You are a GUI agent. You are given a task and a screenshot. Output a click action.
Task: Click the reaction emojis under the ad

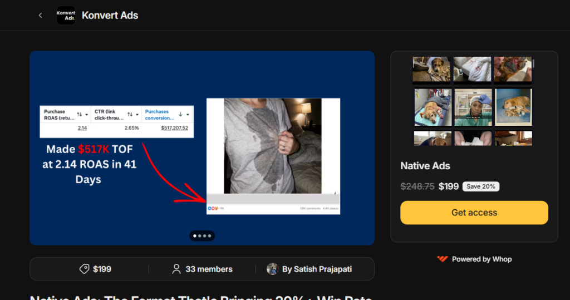(x=213, y=208)
